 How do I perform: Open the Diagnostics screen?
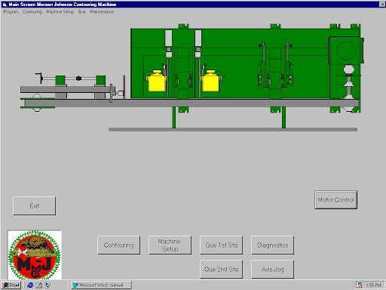273,245
